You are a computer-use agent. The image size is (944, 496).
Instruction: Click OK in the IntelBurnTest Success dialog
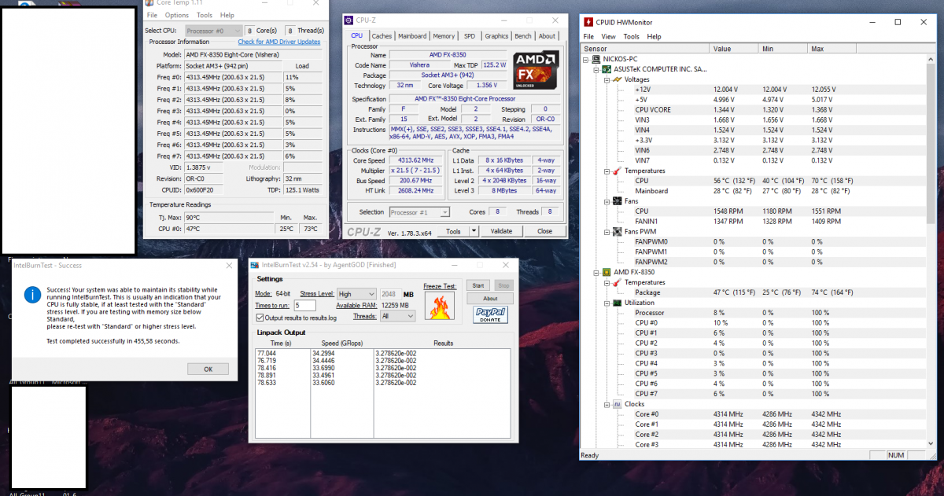[x=208, y=369]
